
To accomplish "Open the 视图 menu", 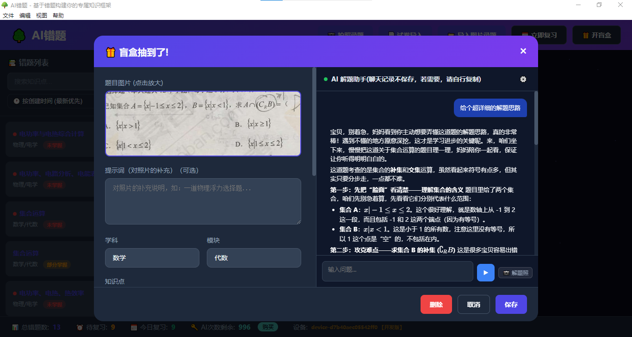I will click(42, 15).
